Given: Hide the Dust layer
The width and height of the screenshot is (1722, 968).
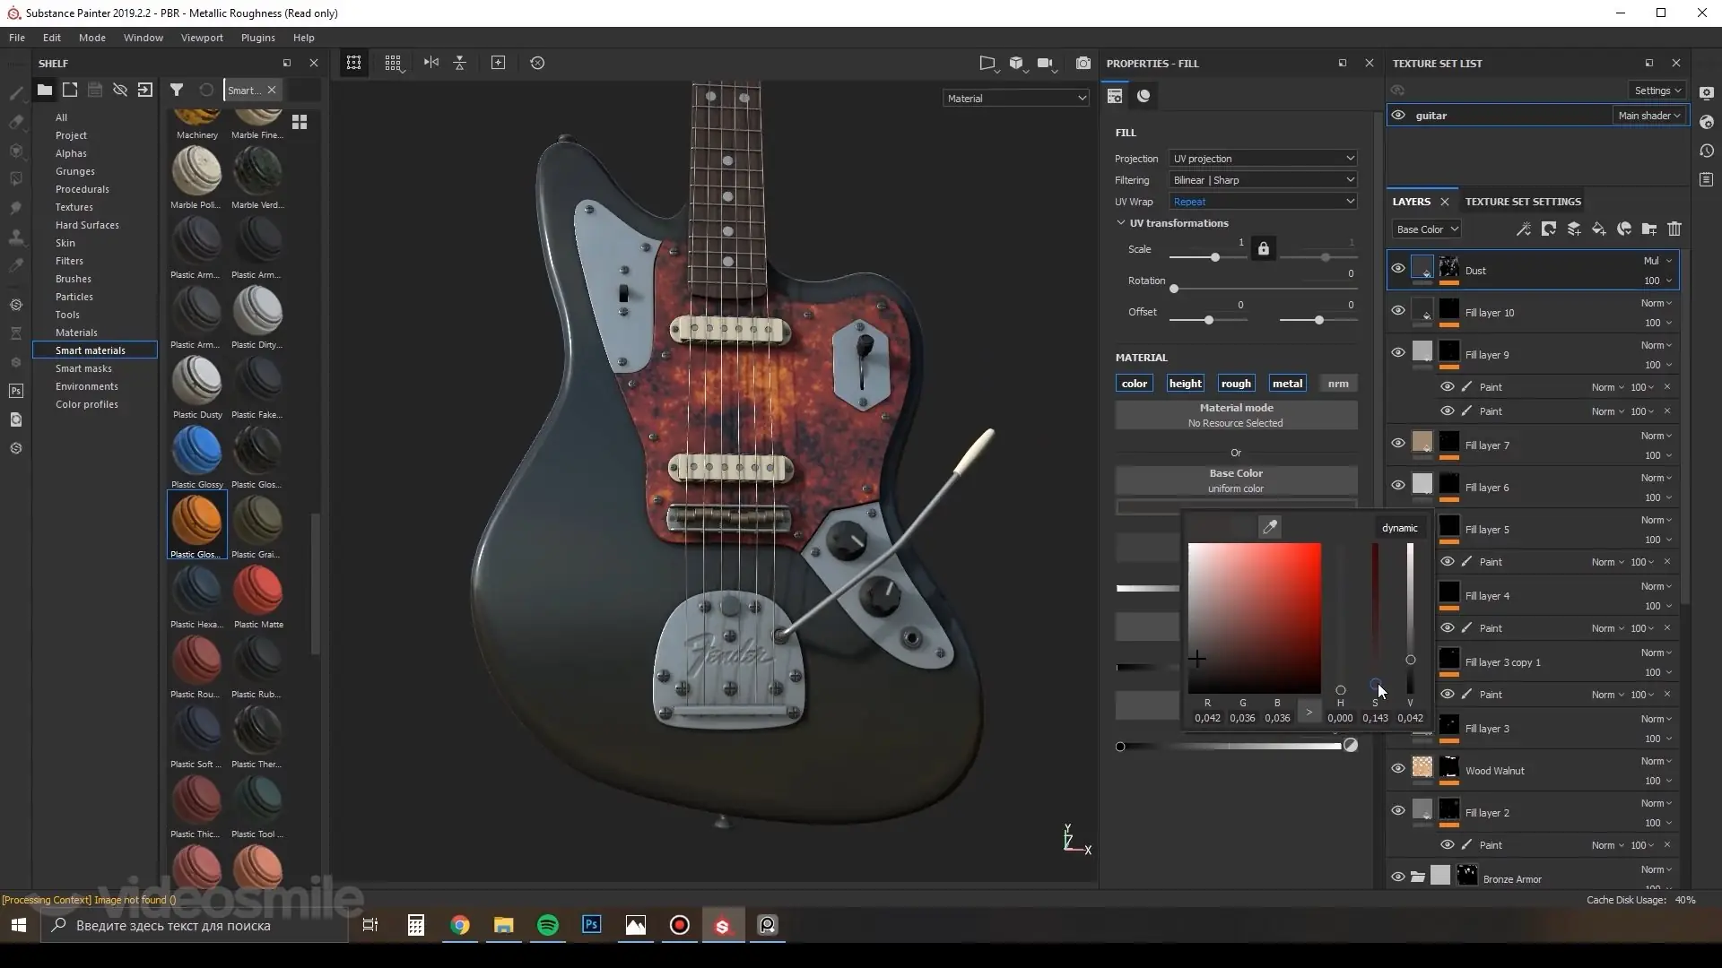Looking at the screenshot, I should pos(1397,268).
